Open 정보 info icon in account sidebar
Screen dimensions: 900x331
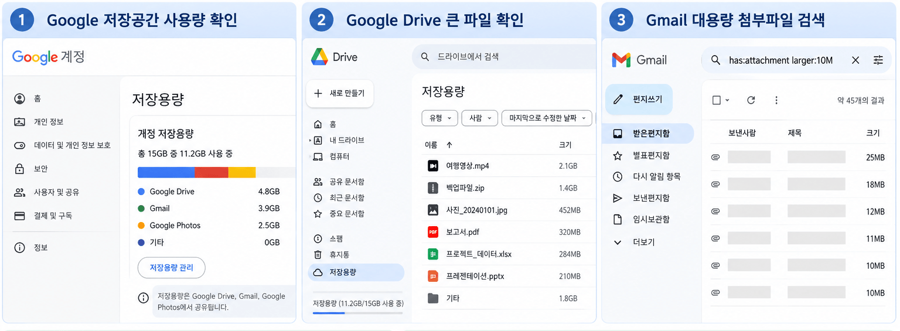click(20, 248)
